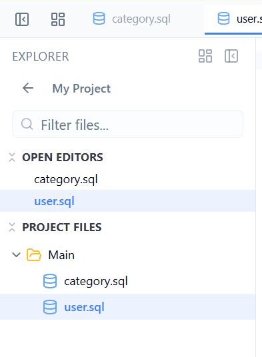Select the Main folder name
Viewport: 262px width, 357px height.
pyautogui.click(x=61, y=255)
